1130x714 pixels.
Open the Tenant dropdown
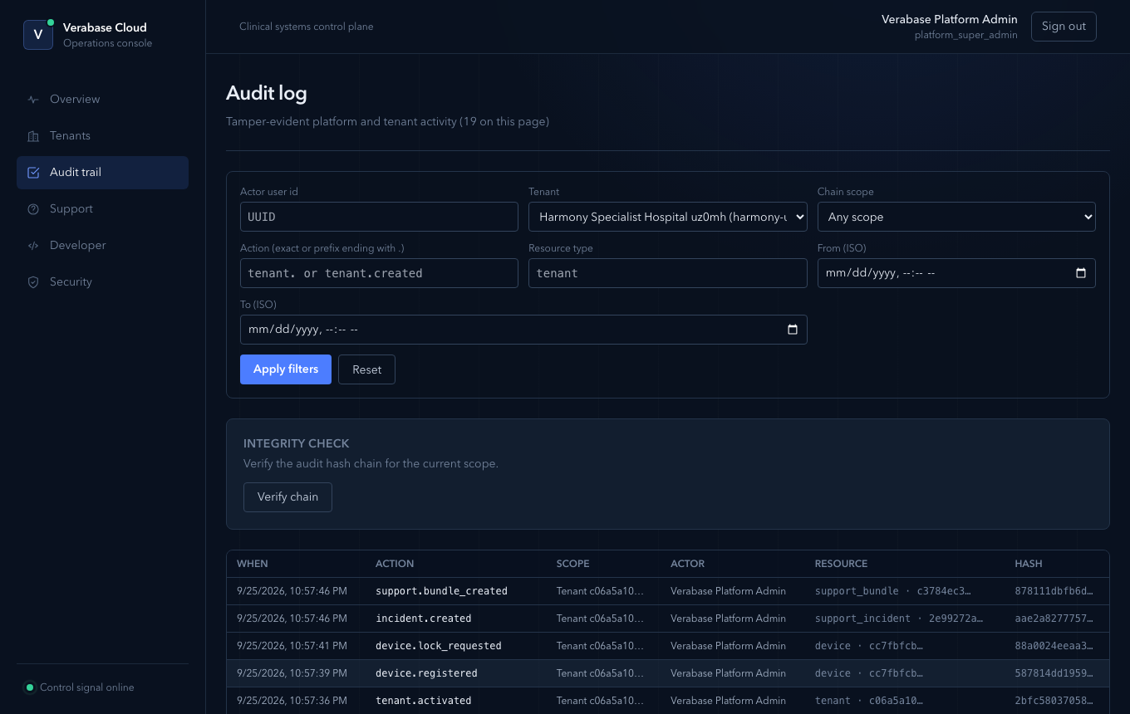(x=668, y=217)
